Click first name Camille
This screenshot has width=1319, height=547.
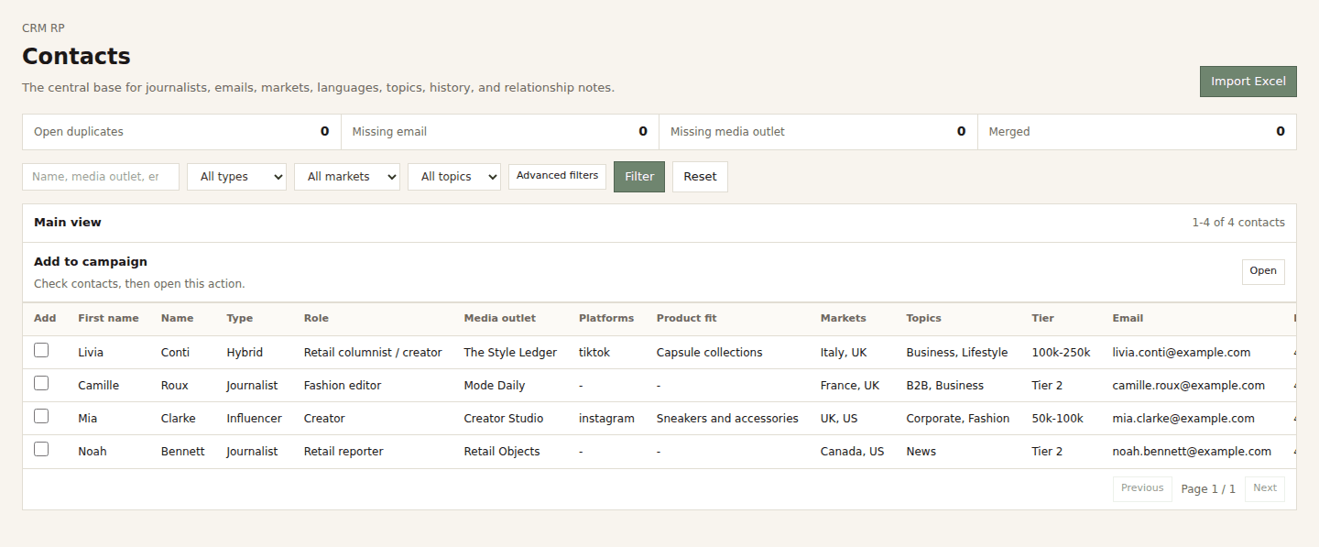click(x=99, y=386)
